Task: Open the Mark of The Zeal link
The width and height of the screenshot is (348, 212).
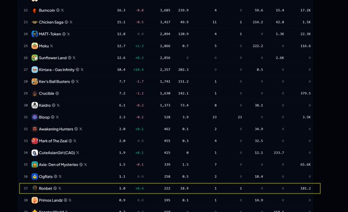Action: [x=53, y=141]
